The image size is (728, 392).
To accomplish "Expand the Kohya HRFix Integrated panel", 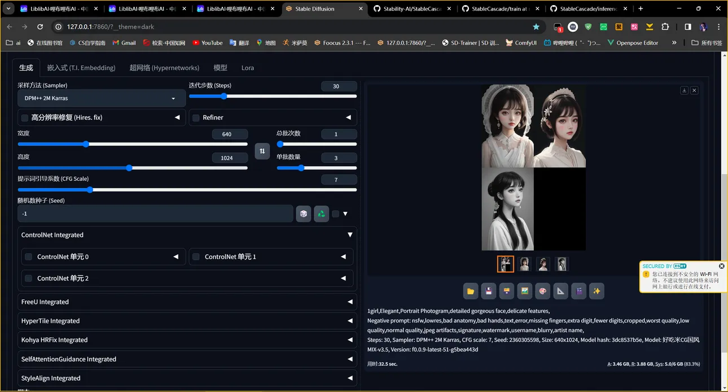I will pyautogui.click(x=187, y=340).
